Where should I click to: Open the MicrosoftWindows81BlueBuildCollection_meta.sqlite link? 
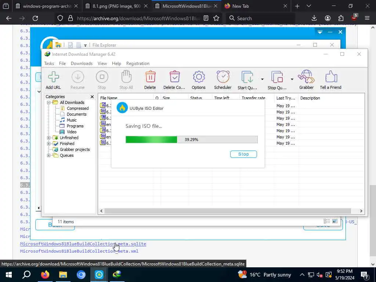[83, 244]
